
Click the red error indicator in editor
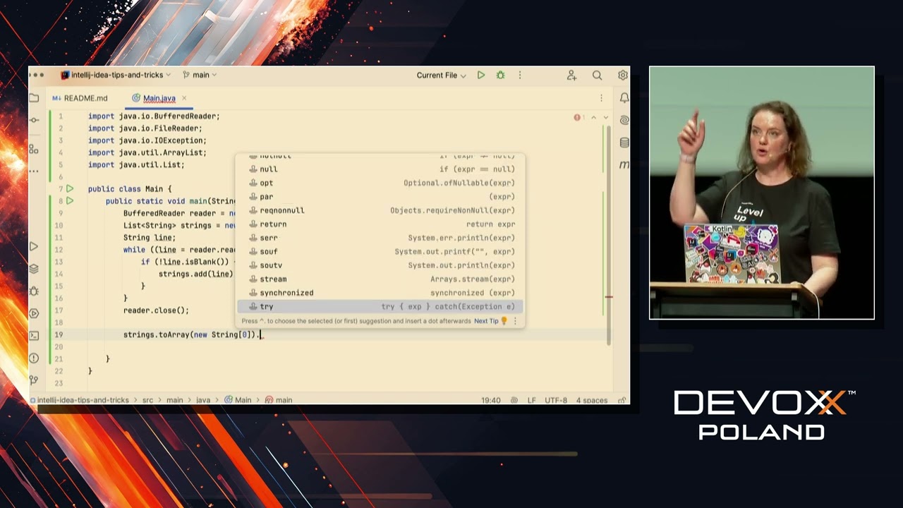point(578,117)
